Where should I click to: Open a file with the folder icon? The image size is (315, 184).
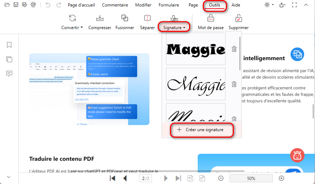[x=7, y=5]
